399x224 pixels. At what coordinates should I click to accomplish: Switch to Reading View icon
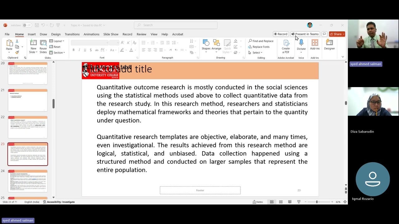(290, 202)
